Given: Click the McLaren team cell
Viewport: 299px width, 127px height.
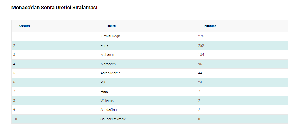Looking at the screenshot, I should [x=107, y=55].
